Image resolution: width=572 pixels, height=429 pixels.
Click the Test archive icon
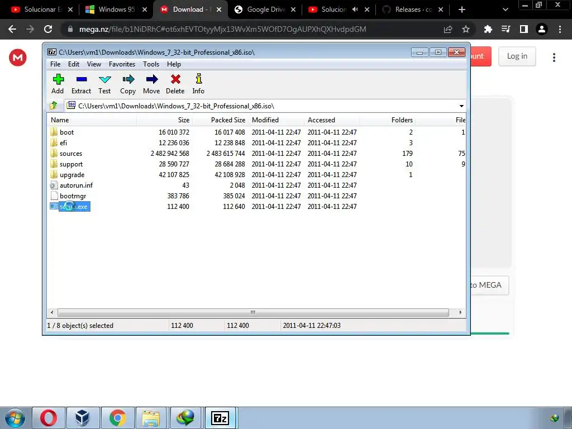104,79
